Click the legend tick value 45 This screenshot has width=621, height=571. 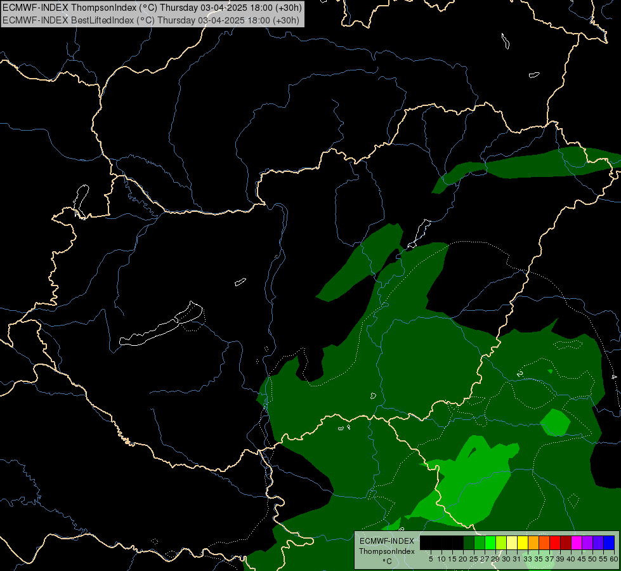[x=582, y=559]
